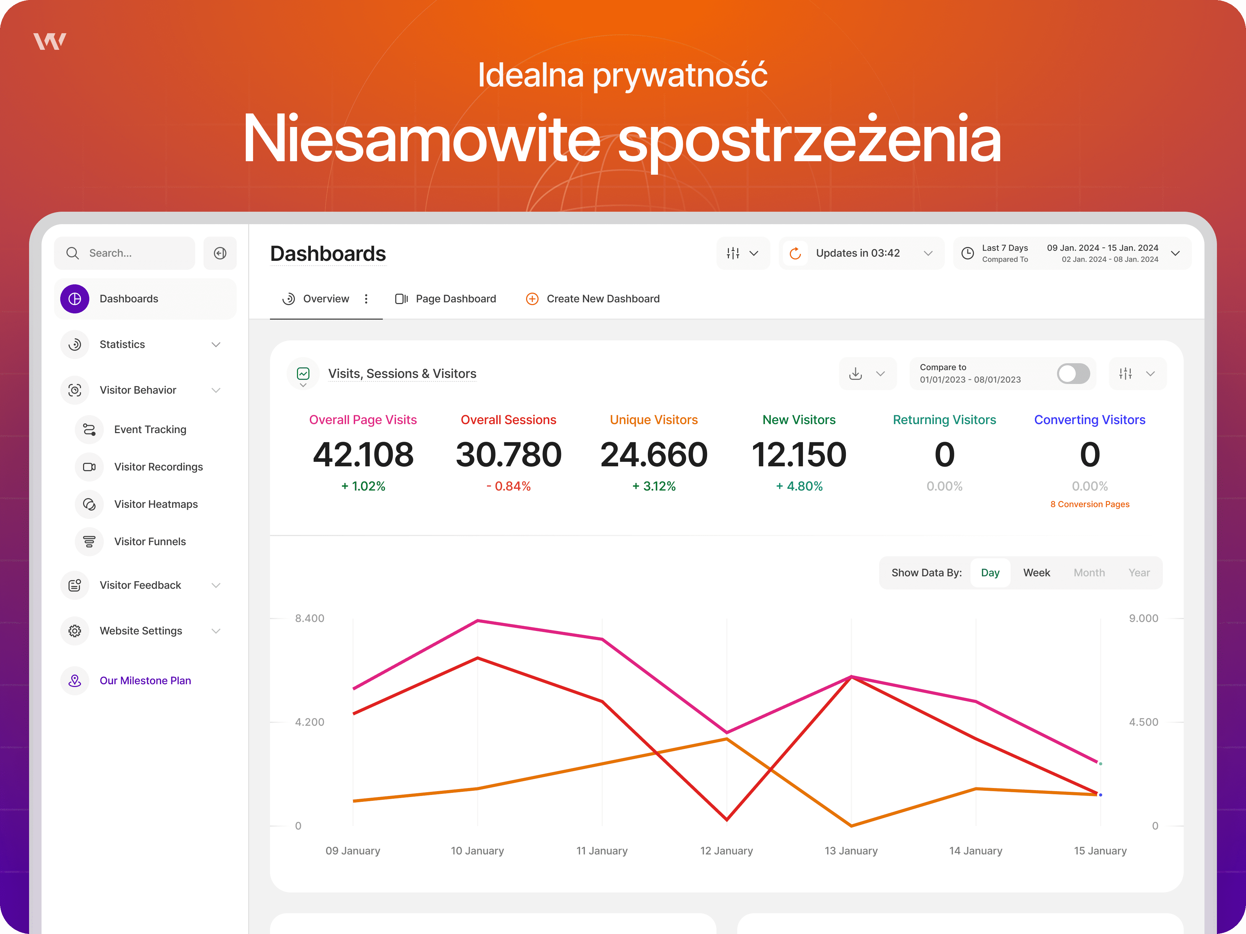
Task: Click the orange refresh icon
Action: click(795, 253)
